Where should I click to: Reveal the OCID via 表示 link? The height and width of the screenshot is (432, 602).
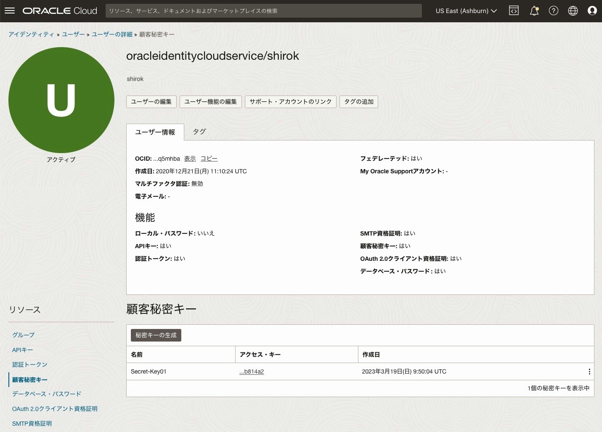click(x=190, y=159)
